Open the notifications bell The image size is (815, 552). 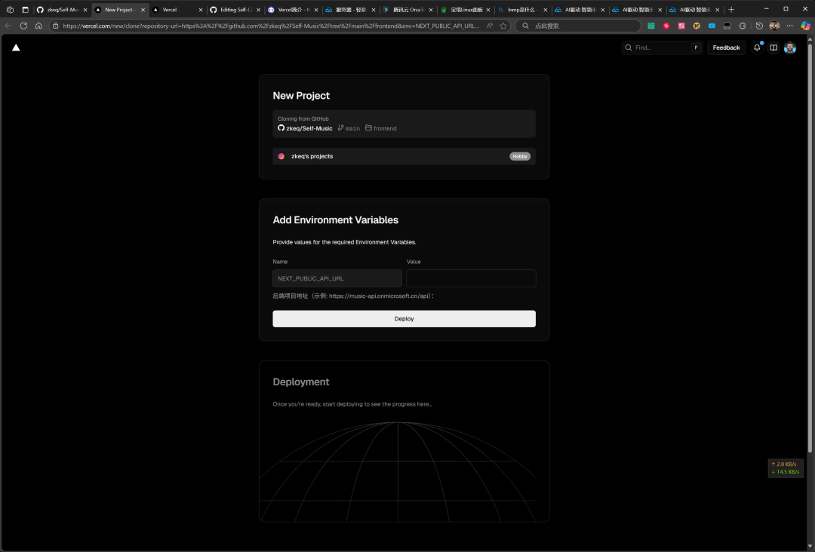pos(757,48)
